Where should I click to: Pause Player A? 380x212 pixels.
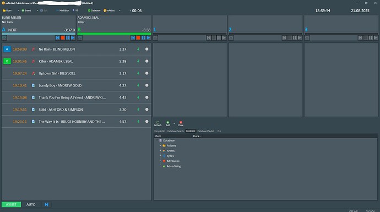pyautogui.click(x=68, y=38)
